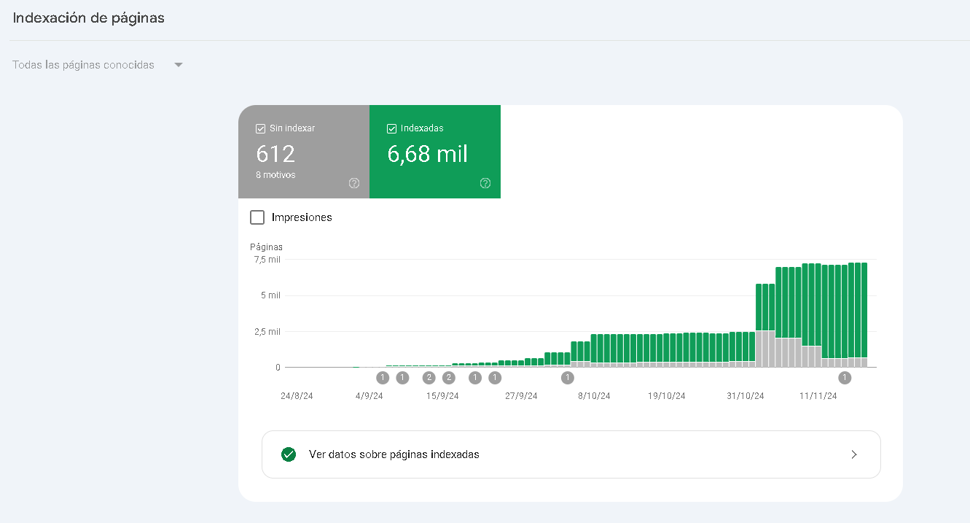Click the last annotation marker after 11/11/24
The image size is (970, 523).
click(845, 378)
